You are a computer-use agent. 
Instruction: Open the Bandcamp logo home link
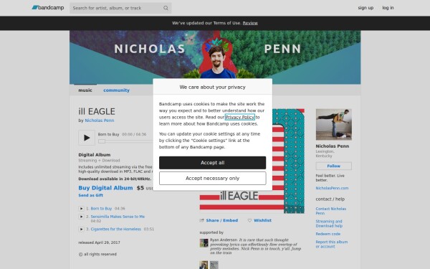pyautogui.click(x=48, y=8)
